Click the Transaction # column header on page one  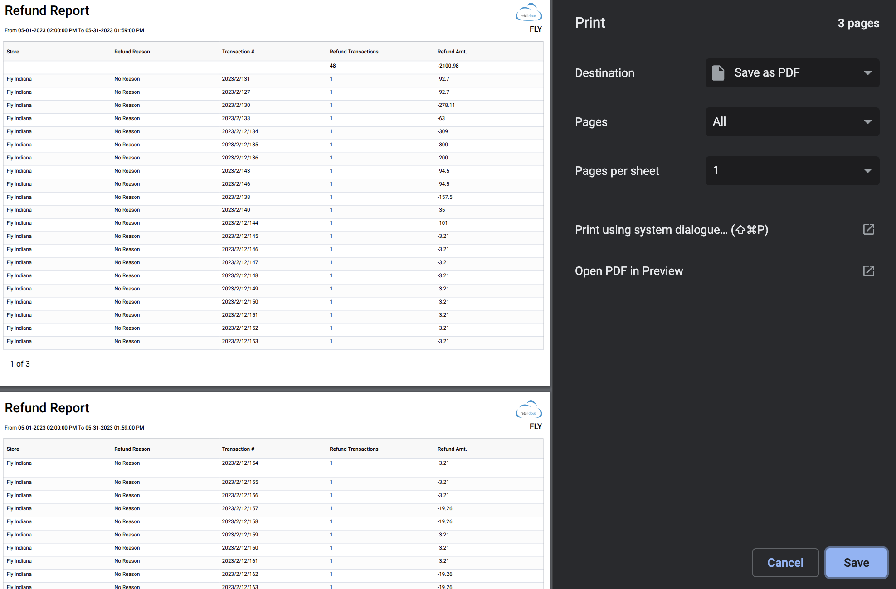coord(238,52)
